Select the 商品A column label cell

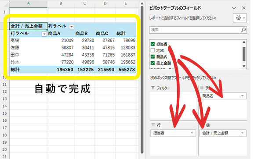coord(61,33)
